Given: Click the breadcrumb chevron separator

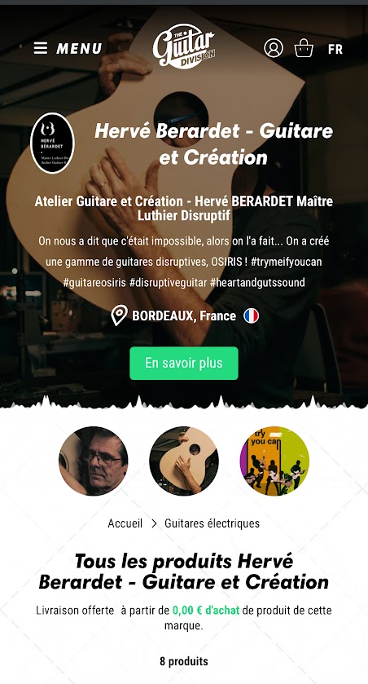Looking at the screenshot, I should click(x=154, y=523).
